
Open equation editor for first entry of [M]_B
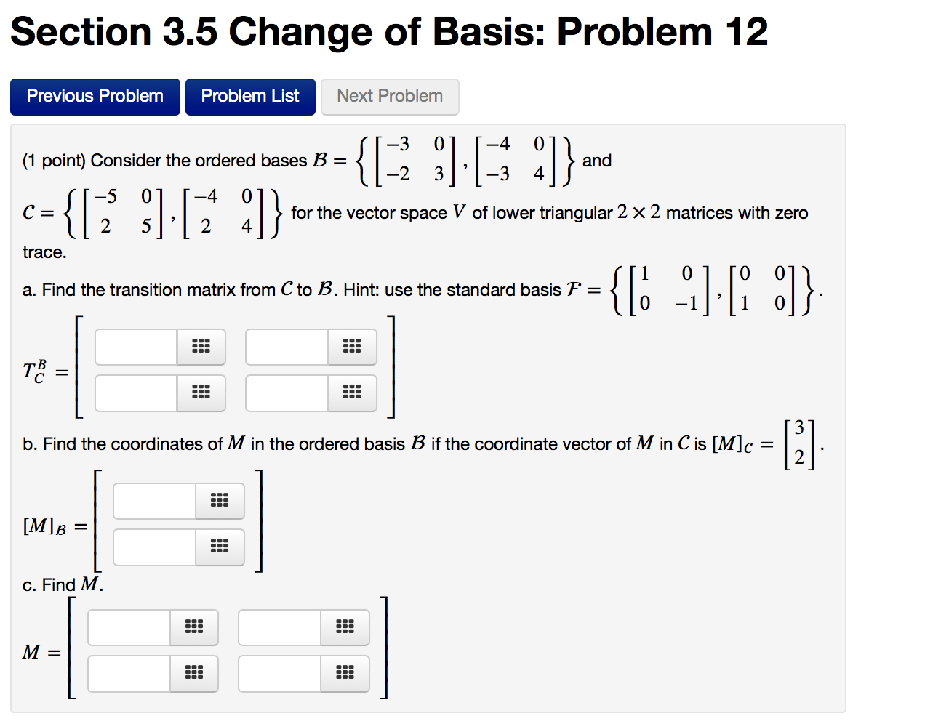point(220,501)
